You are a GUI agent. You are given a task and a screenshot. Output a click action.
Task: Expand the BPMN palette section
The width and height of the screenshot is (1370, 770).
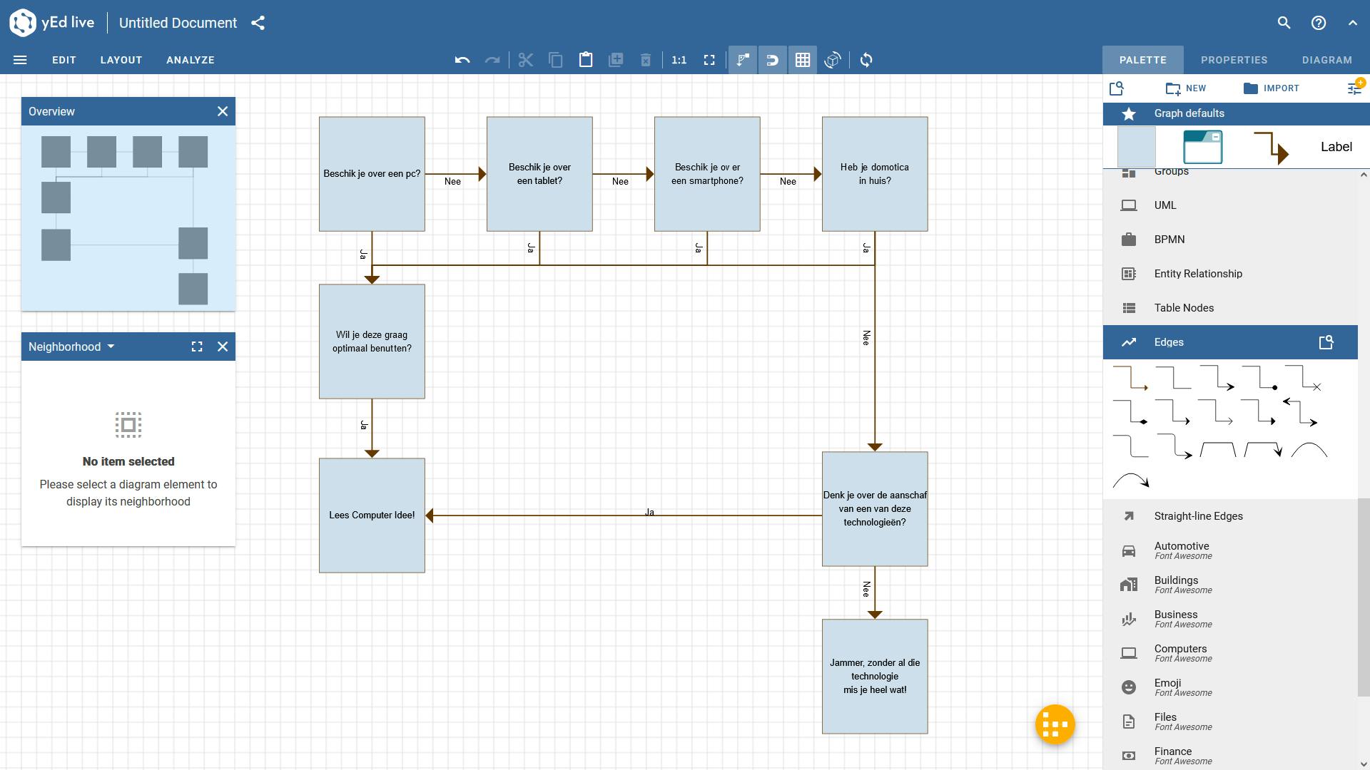pos(1169,240)
